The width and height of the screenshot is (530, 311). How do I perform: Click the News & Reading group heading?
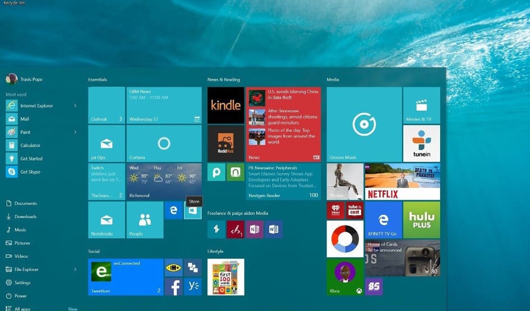tap(223, 79)
